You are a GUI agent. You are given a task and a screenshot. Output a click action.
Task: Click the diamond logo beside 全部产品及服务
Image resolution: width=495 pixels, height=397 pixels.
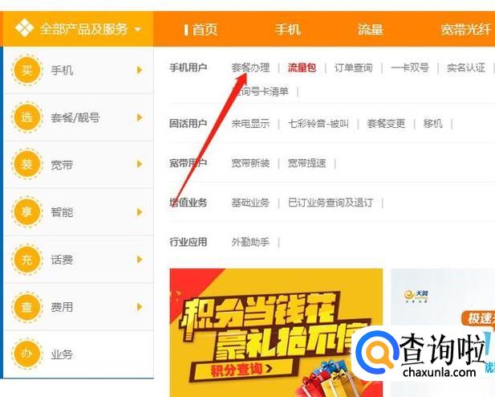pos(24,28)
